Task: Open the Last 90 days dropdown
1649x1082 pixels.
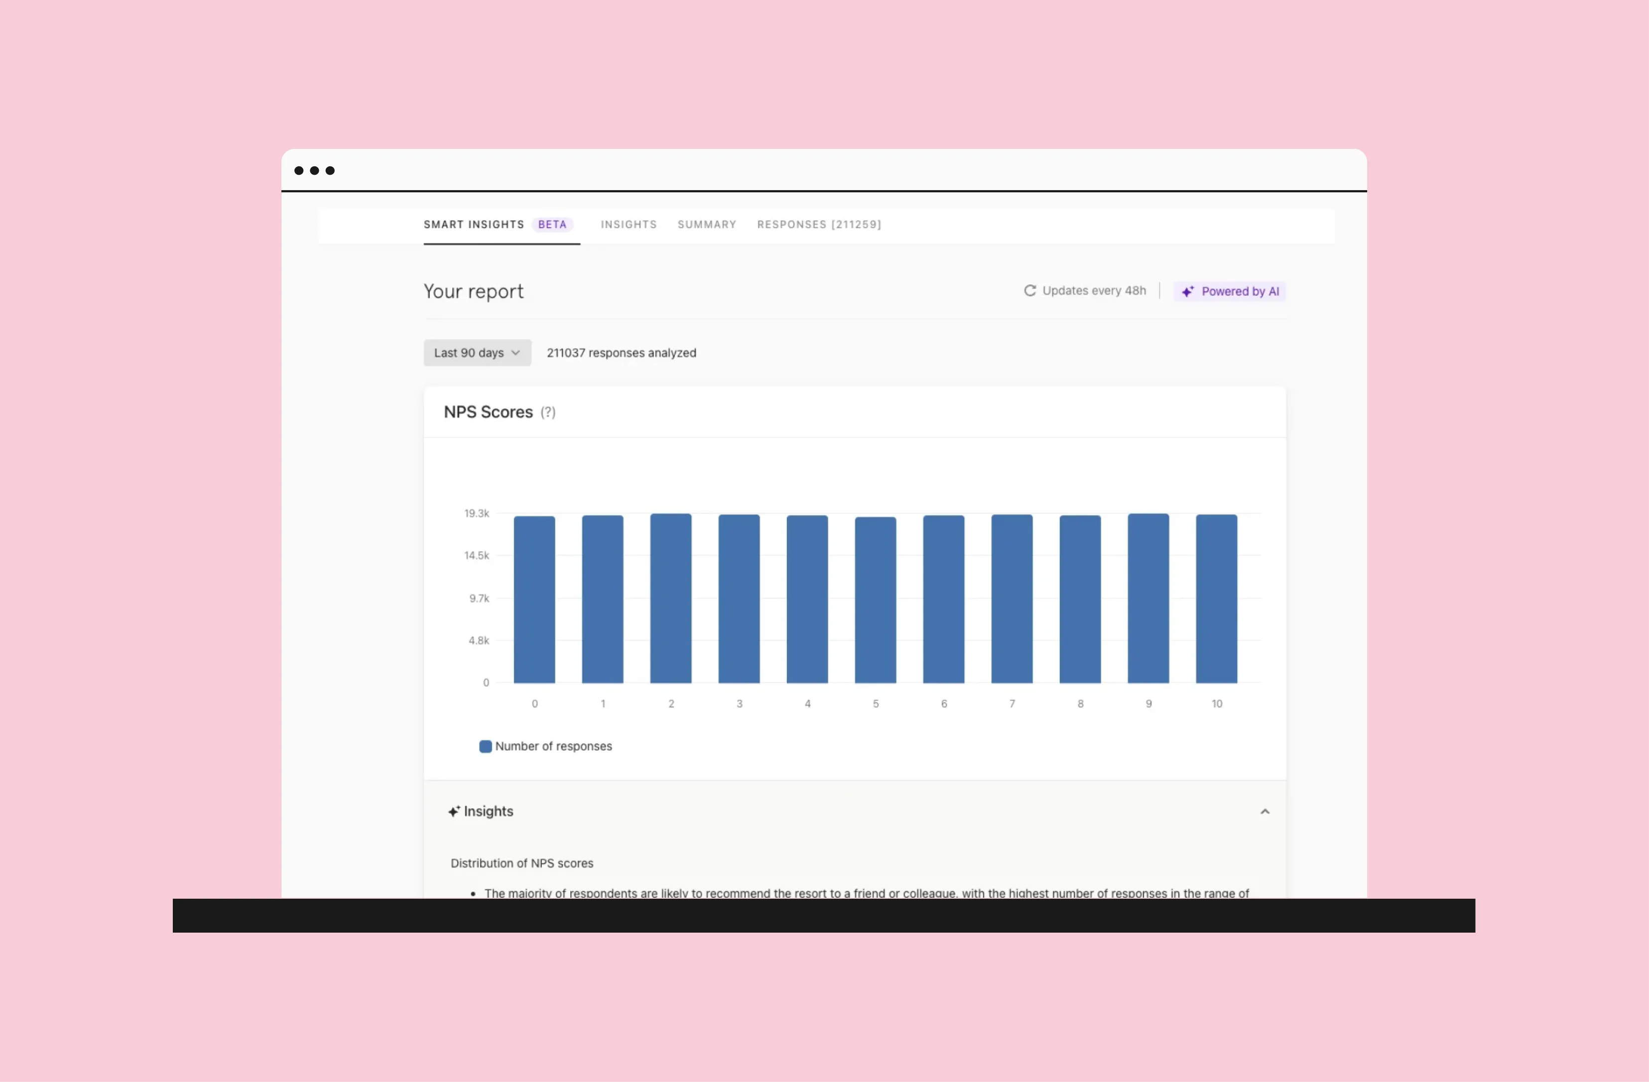Action: (x=477, y=353)
